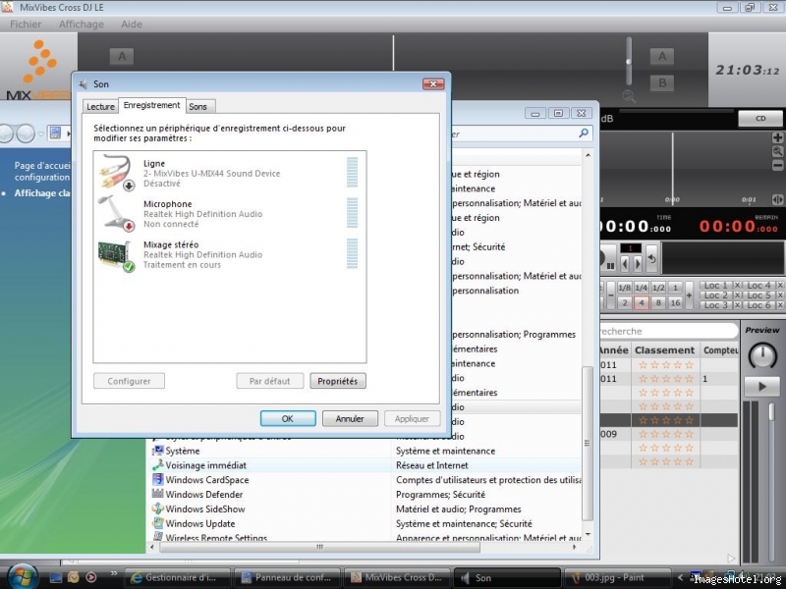Click the CD button in MixVibes
786x589 pixels.
760,119
